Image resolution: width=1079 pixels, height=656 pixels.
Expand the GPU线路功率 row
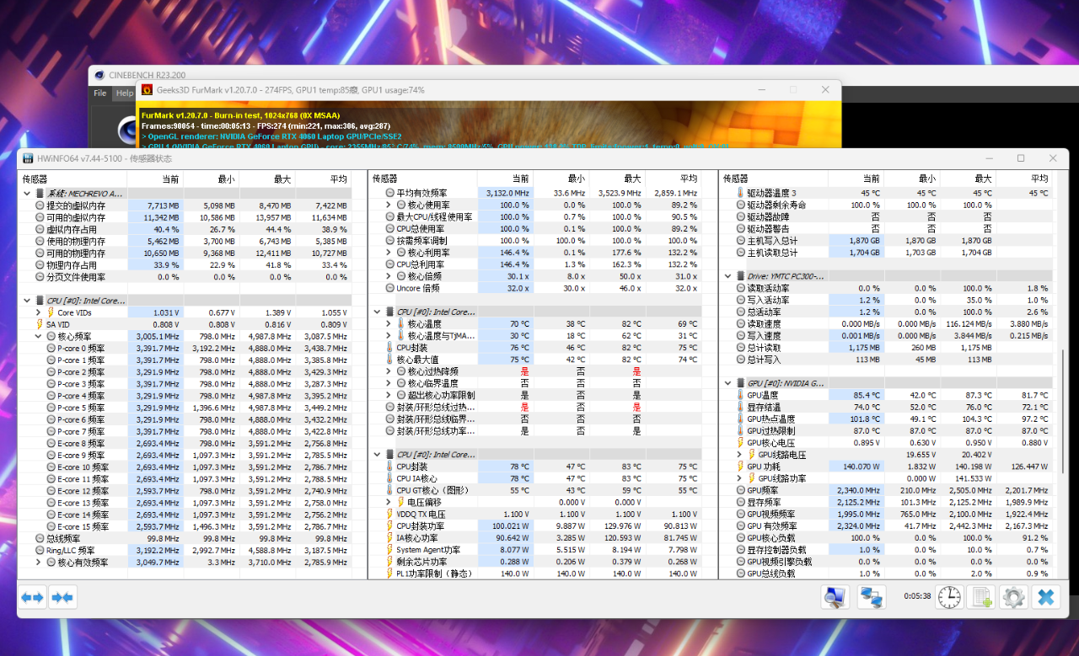click(x=739, y=478)
